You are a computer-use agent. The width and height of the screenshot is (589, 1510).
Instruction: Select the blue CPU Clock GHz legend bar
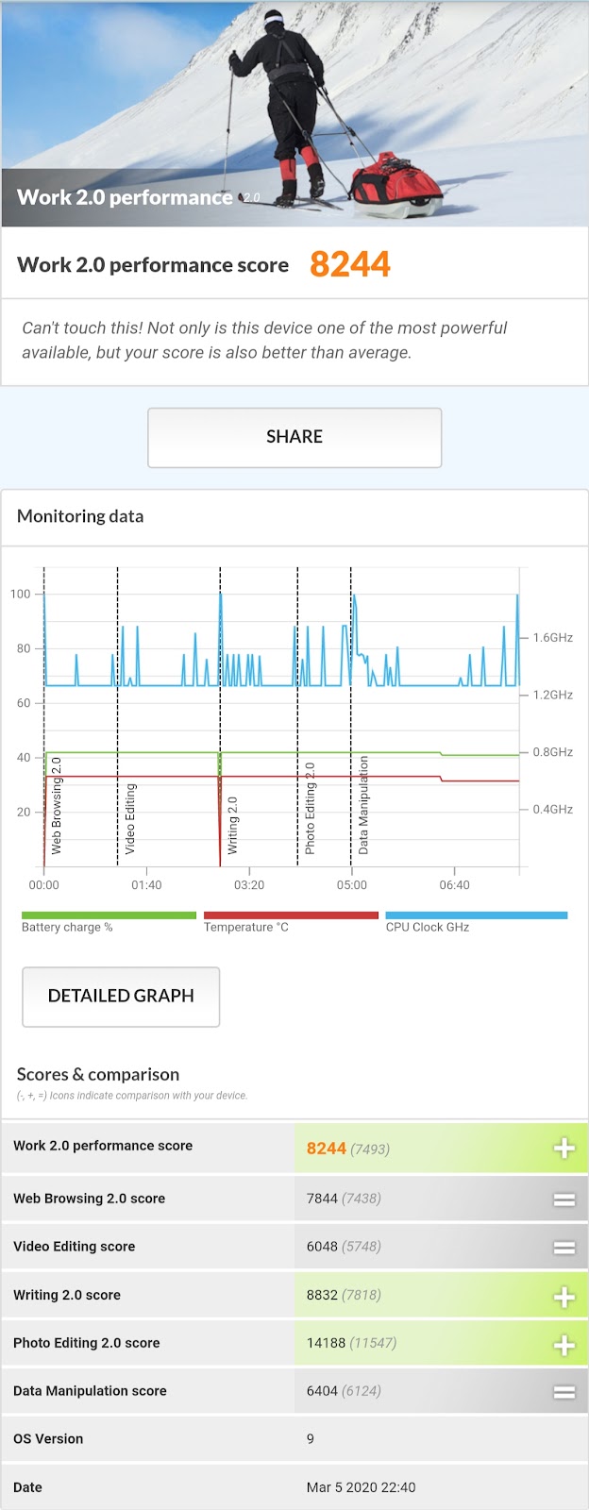click(477, 915)
